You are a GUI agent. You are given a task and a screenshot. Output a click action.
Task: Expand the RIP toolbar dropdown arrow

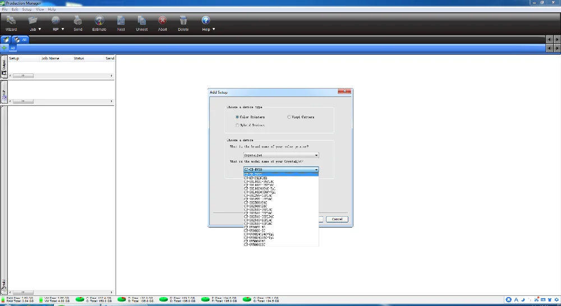[x=63, y=29]
